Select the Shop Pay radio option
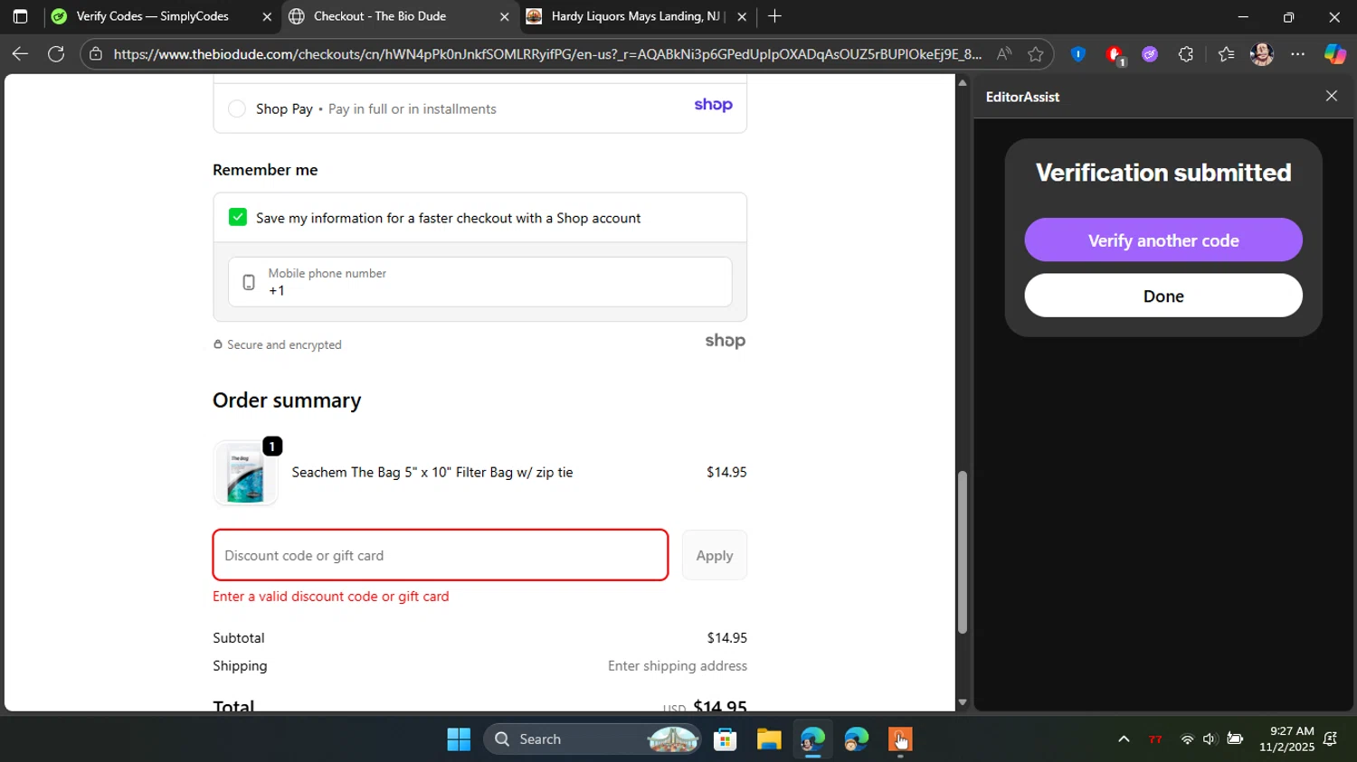The height and width of the screenshot is (762, 1357). tap(237, 108)
